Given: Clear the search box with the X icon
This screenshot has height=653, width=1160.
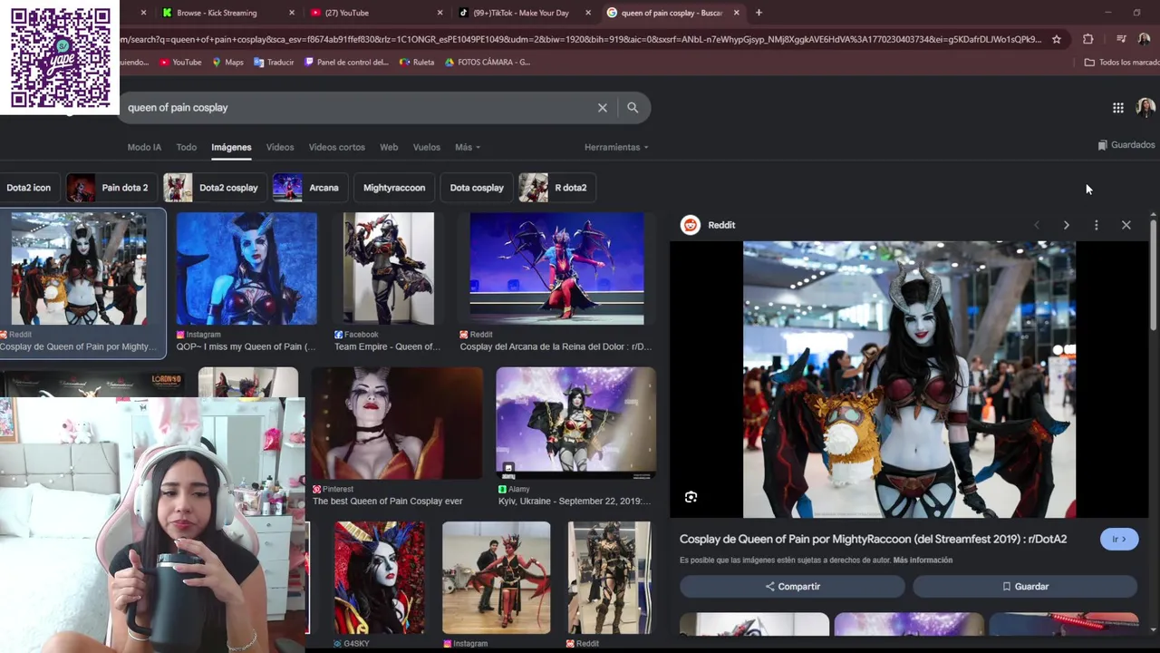Looking at the screenshot, I should pyautogui.click(x=602, y=107).
